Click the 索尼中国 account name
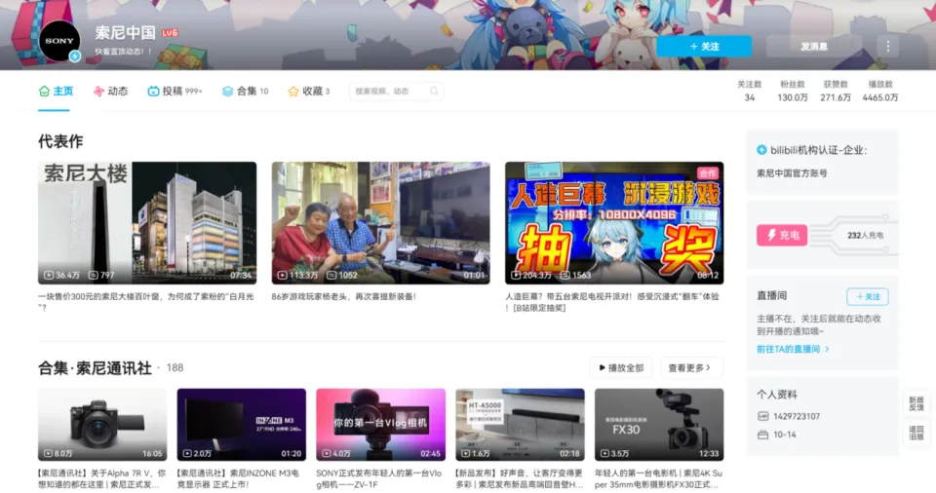936x493 pixels. coord(126,33)
